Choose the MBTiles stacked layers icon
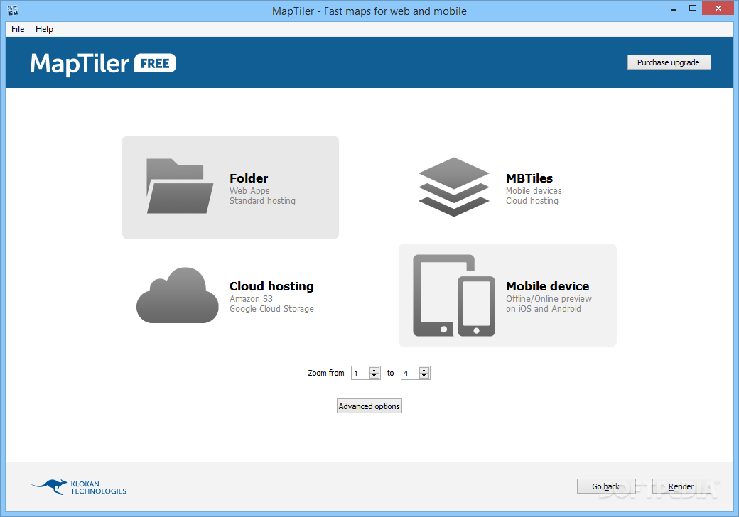Image resolution: width=739 pixels, height=517 pixels. pyautogui.click(x=454, y=187)
